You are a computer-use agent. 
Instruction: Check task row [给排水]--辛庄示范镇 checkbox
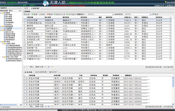24,81
